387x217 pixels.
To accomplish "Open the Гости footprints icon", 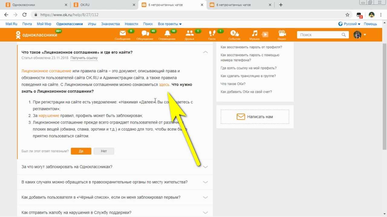I will (x=212, y=33).
